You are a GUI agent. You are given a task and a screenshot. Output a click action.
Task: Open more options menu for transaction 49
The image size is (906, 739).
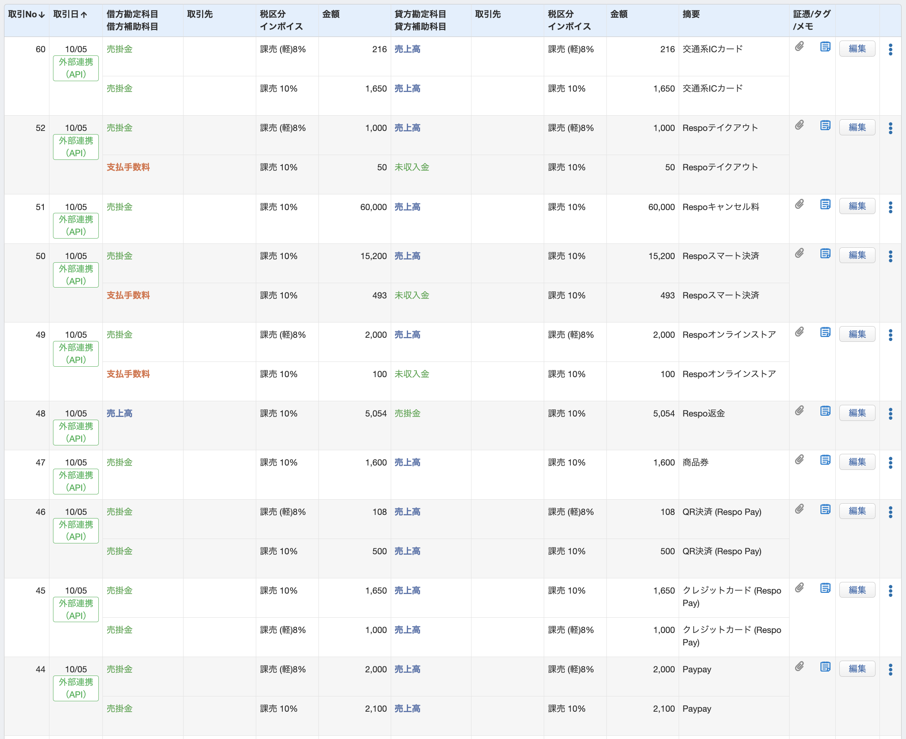pyautogui.click(x=890, y=335)
